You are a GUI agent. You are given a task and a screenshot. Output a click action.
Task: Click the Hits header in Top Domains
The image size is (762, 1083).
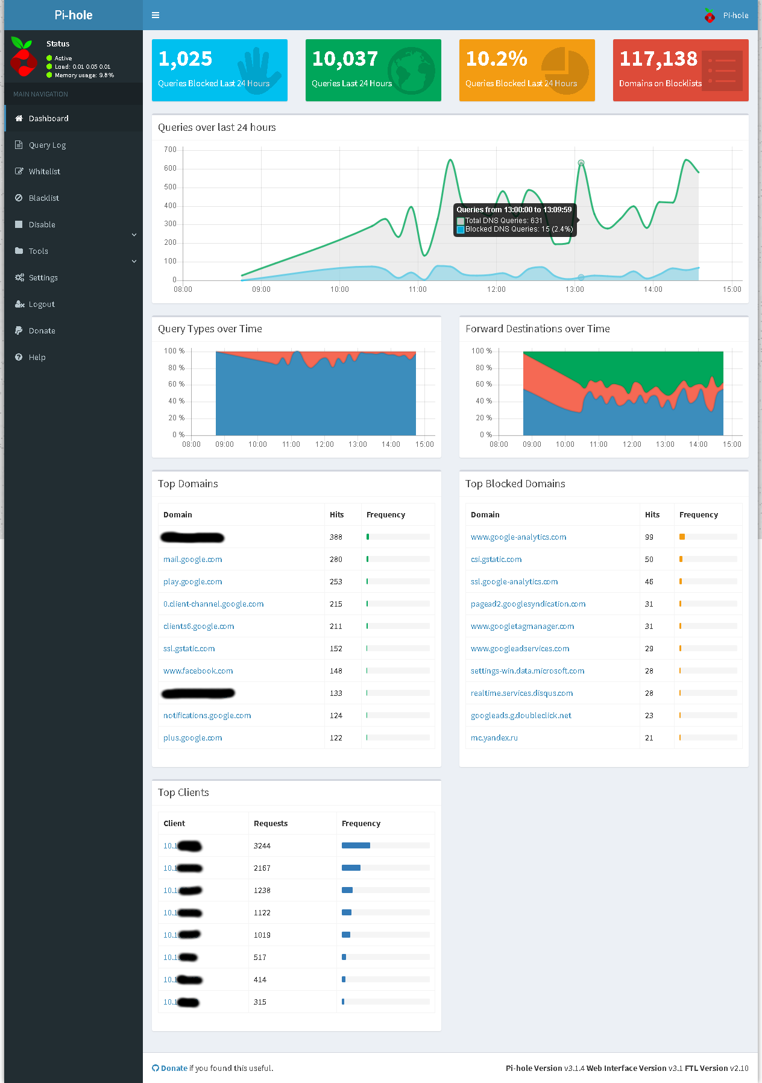coord(336,514)
